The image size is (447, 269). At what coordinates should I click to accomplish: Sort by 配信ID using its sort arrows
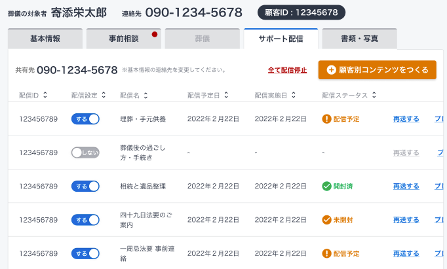pos(45,96)
